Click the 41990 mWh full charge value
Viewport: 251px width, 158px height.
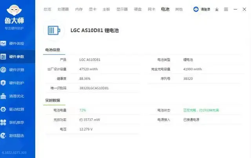(x=193, y=69)
